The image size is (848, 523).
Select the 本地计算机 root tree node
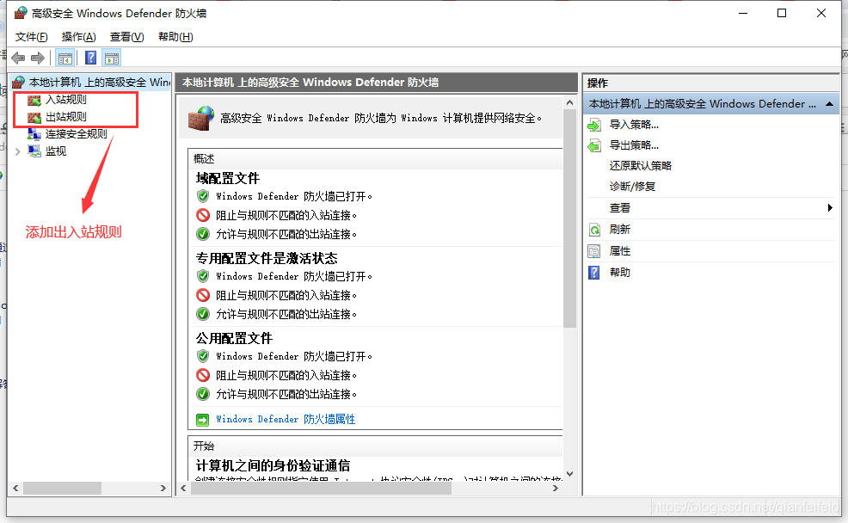[x=100, y=83]
